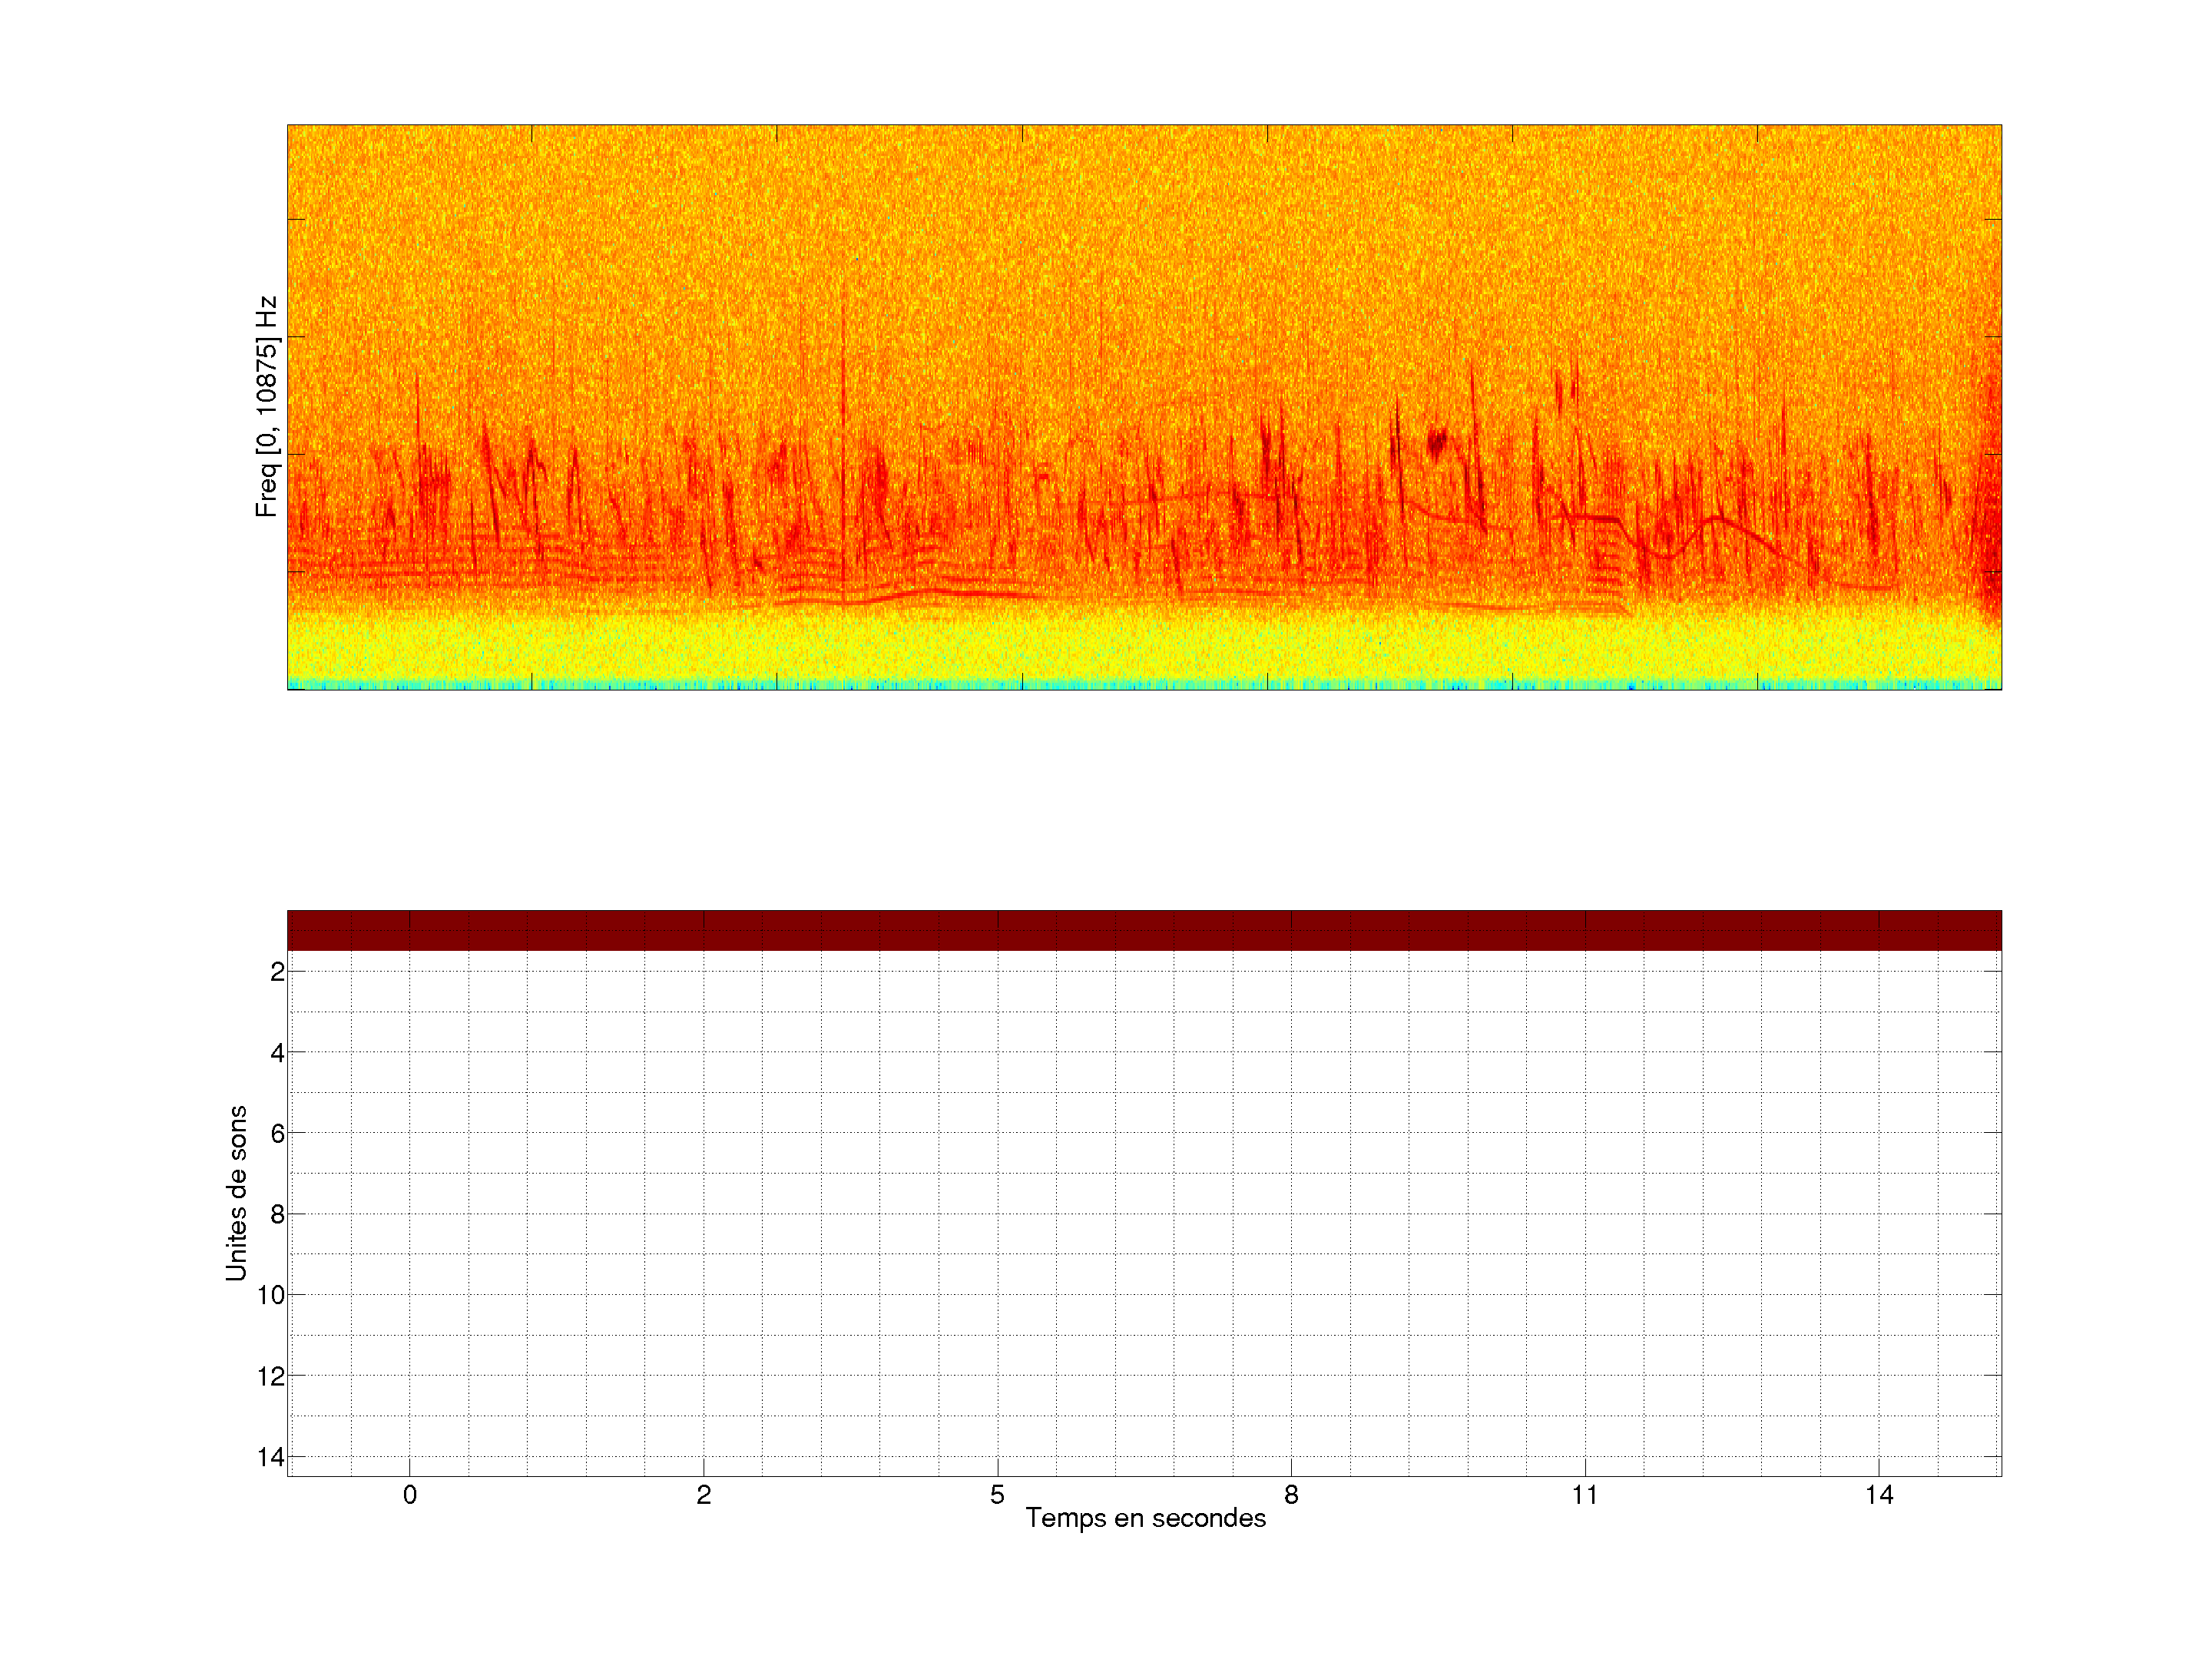2212x1659 pixels.
Task: Click the 'Unites de sons' y-axis label
Action: [x=236, y=1192]
